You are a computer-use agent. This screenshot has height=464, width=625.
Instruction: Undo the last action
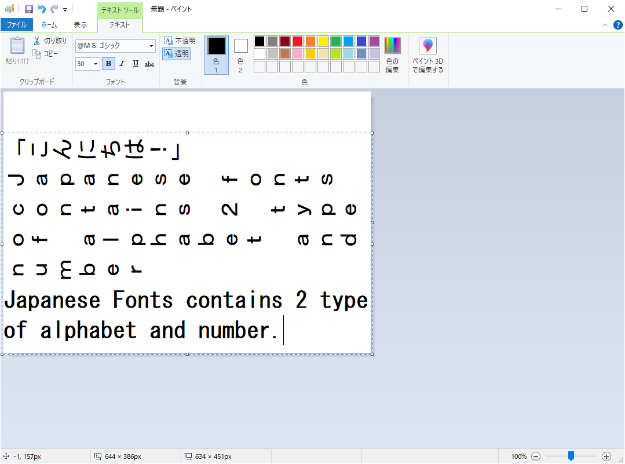[x=42, y=9]
